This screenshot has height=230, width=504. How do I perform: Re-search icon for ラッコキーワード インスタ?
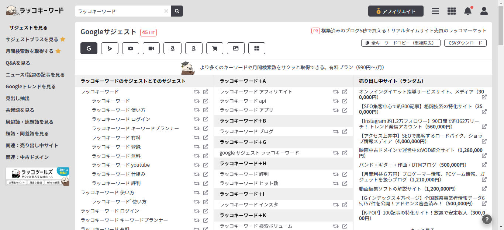336,205
